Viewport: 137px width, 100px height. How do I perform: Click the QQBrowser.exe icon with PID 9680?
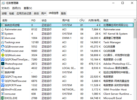click(3, 51)
